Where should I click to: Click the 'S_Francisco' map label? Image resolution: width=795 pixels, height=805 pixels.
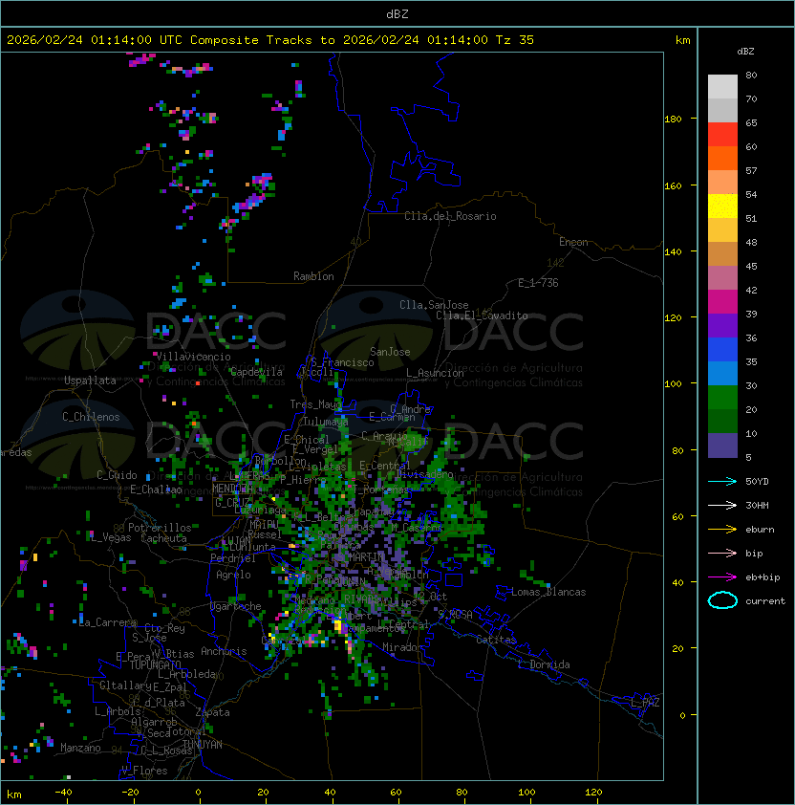tap(342, 362)
